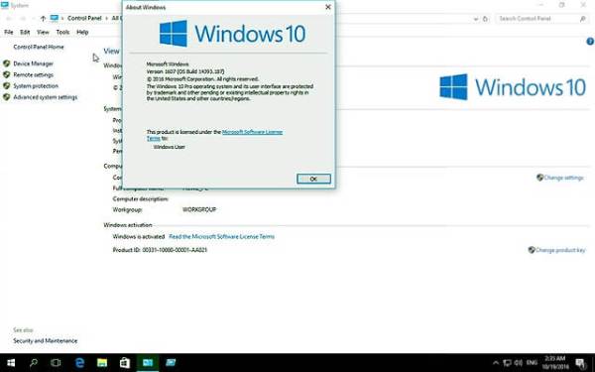This screenshot has height=372, width=595.
Task: Open the Help menu
Action: click(82, 33)
